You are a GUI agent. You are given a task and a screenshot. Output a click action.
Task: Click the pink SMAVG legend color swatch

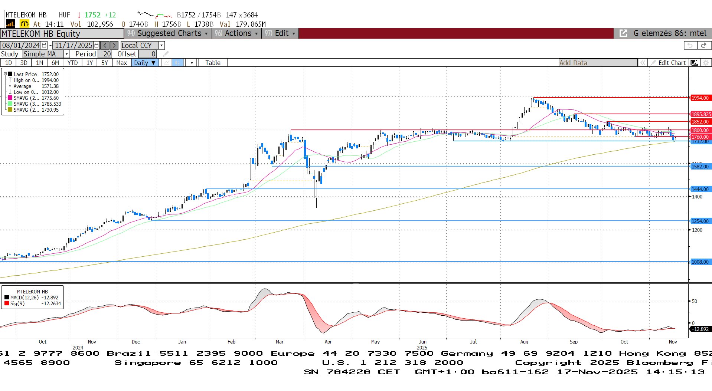pyautogui.click(x=10, y=98)
